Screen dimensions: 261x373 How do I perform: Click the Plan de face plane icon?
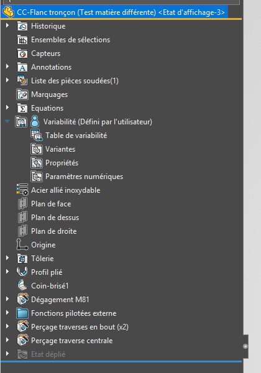pos(22,204)
